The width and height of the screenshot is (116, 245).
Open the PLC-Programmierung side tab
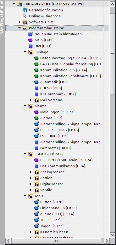click(2, 23)
